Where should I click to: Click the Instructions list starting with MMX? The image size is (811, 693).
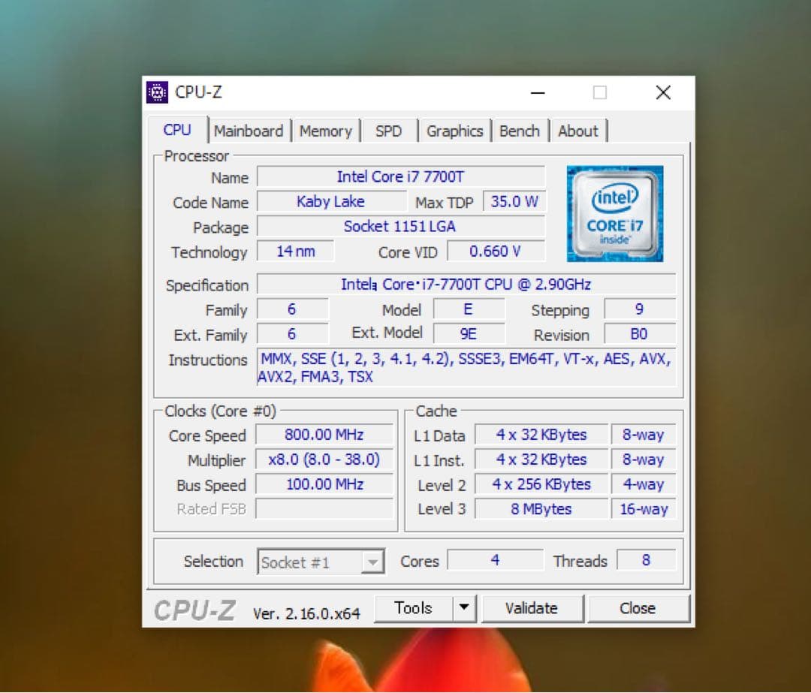click(466, 368)
